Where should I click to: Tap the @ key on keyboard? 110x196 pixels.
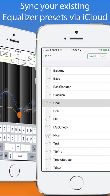click(31, 140)
